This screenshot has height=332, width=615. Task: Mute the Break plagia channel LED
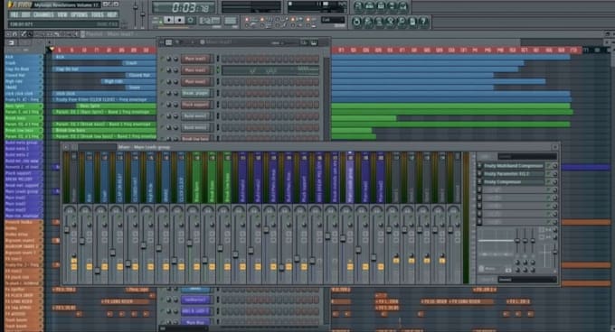coord(162,93)
